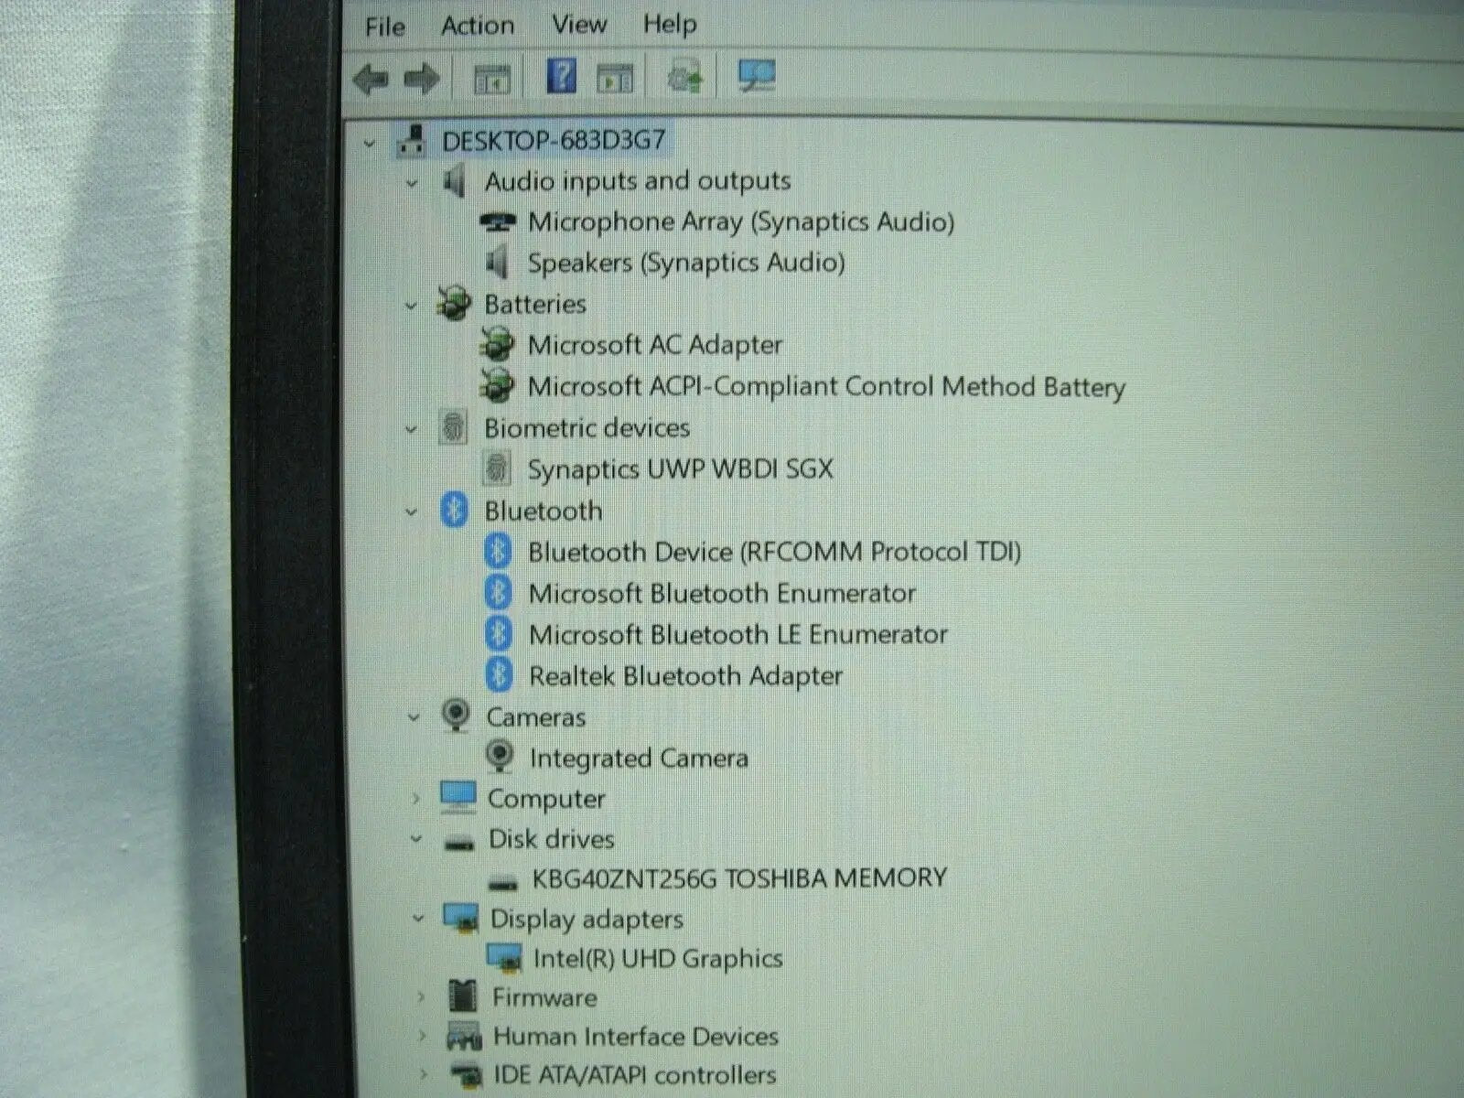1464x1098 pixels.
Task: Expand the Computer category
Action: [415, 799]
